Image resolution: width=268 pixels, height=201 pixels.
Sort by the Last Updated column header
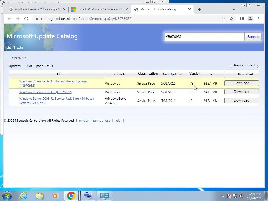(172, 74)
